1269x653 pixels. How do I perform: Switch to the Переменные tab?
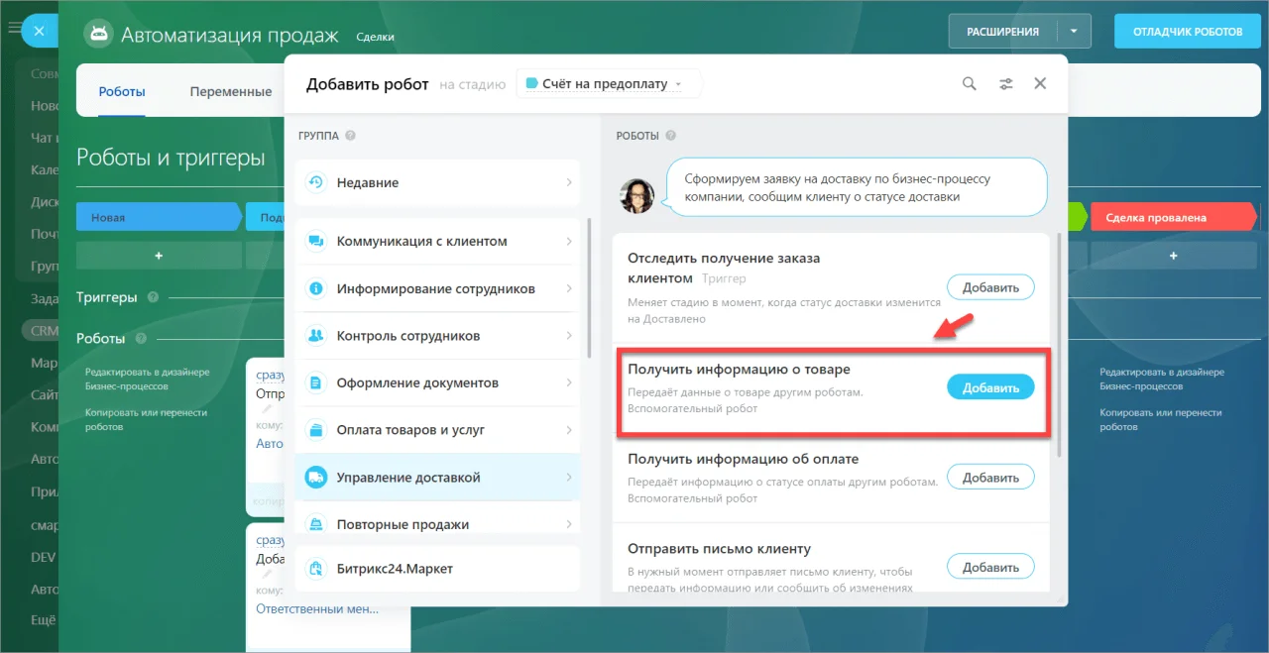click(x=231, y=91)
